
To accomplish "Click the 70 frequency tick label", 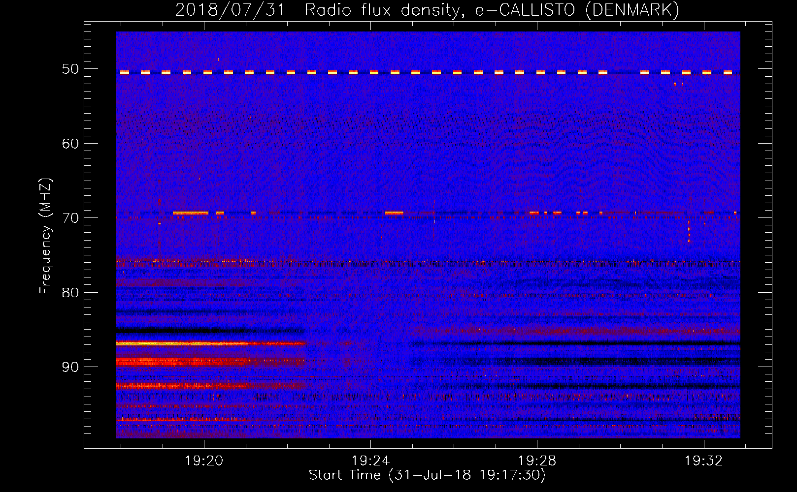I will click(70, 218).
